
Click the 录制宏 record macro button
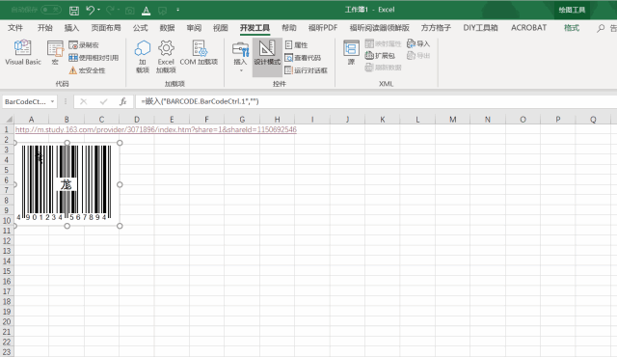pos(84,45)
